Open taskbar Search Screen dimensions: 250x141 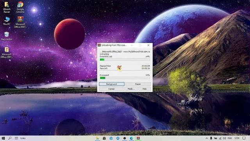[x=10, y=138]
